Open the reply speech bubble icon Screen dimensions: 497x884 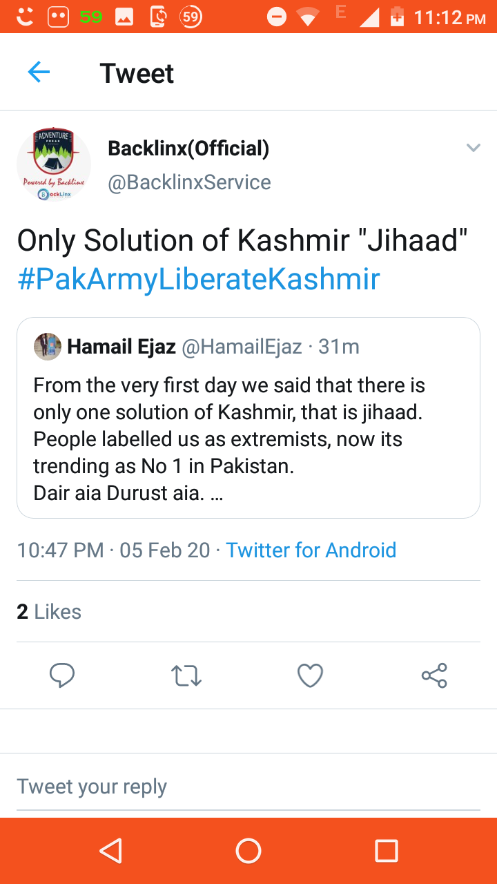click(62, 675)
